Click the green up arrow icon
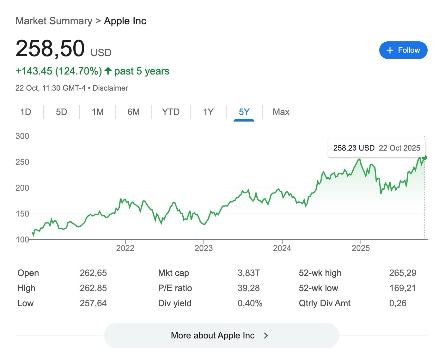The image size is (445, 358). click(108, 71)
